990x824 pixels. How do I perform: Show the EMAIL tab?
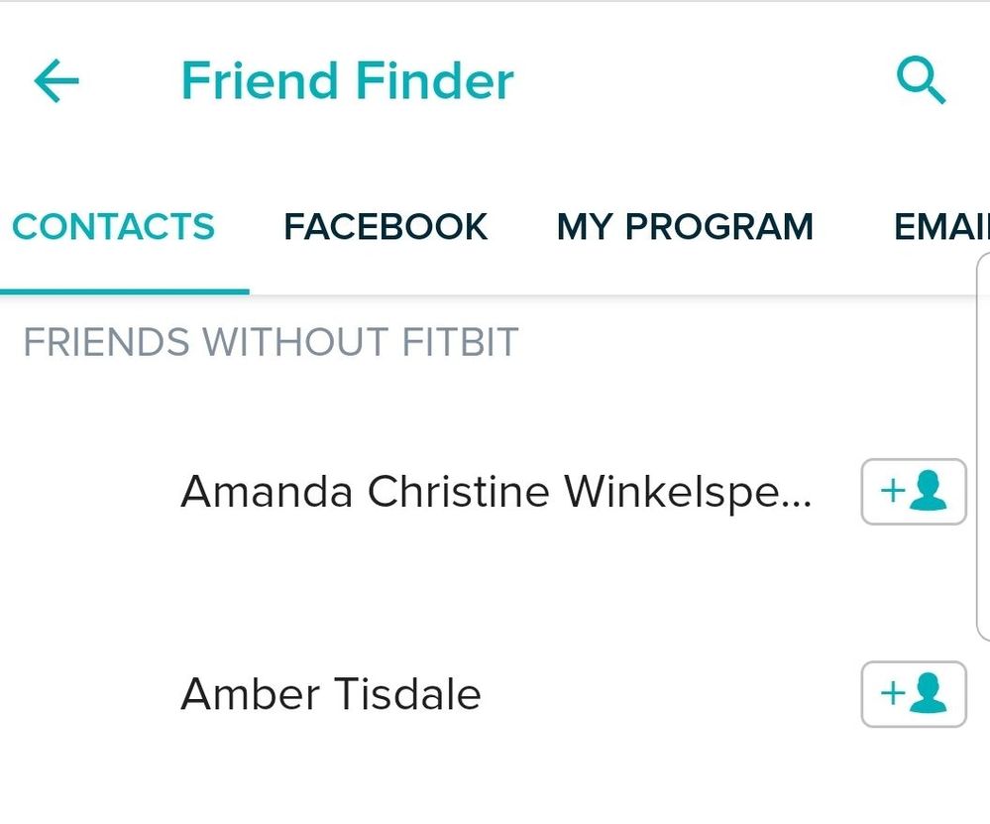click(x=941, y=226)
